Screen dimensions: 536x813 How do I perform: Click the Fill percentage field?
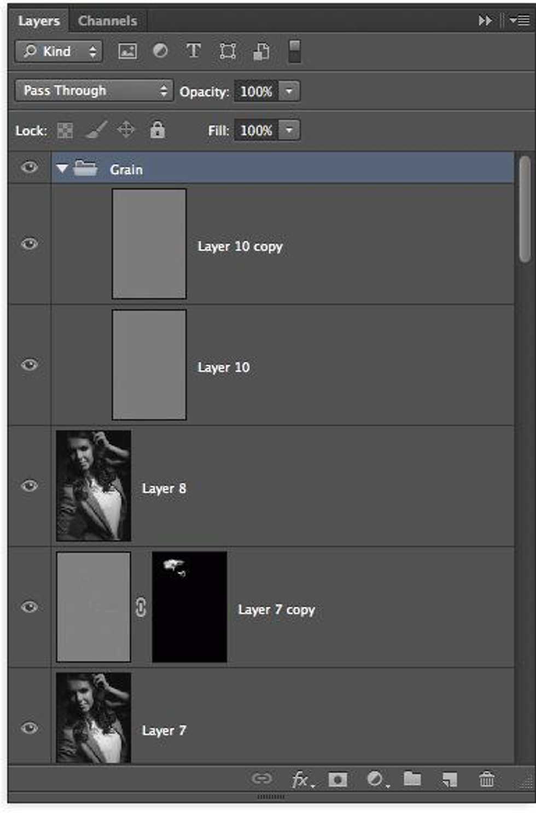[256, 131]
